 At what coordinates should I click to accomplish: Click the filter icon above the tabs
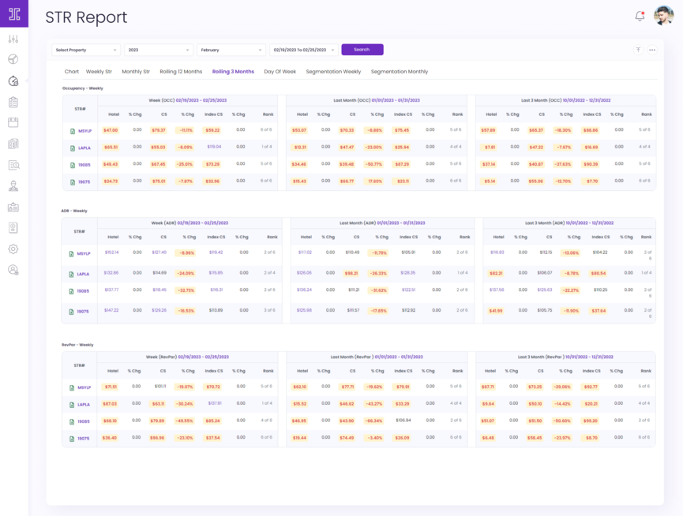click(x=638, y=50)
